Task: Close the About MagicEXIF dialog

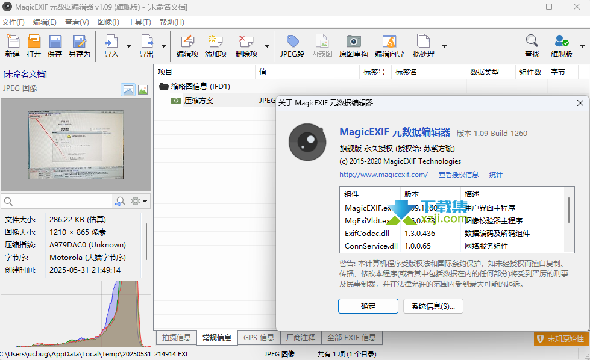Action: pos(580,103)
